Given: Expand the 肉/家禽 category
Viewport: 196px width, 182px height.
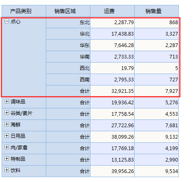Looking at the screenshot, I should pos(7,147).
